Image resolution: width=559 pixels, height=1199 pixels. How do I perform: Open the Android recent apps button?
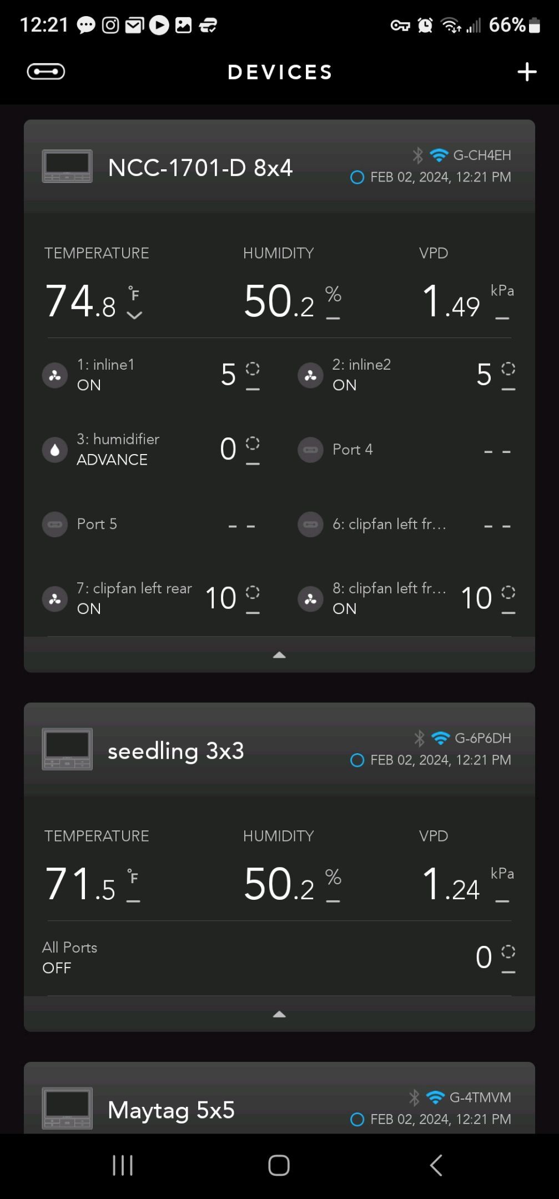123,1165
